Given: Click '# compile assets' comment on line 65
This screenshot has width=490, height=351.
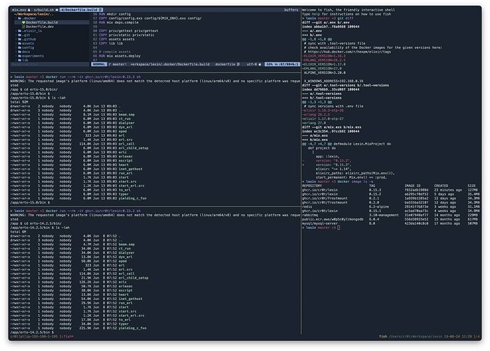Looking at the screenshot, I should [114, 52].
